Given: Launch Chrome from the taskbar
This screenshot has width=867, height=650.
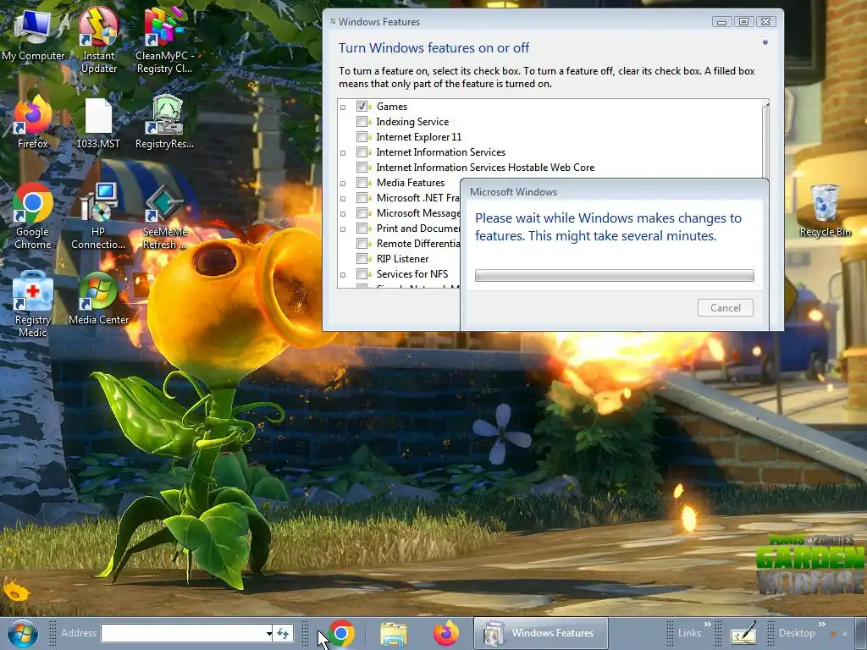Looking at the screenshot, I should (x=340, y=633).
